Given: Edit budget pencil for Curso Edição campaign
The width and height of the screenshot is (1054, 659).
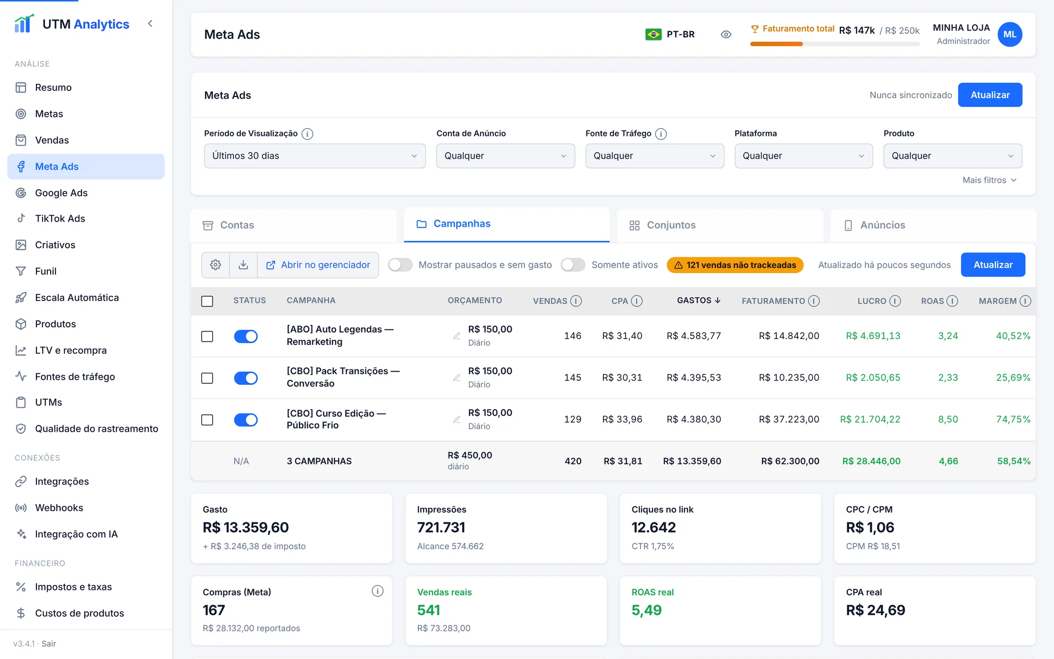Looking at the screenshot, I should 457,419.
